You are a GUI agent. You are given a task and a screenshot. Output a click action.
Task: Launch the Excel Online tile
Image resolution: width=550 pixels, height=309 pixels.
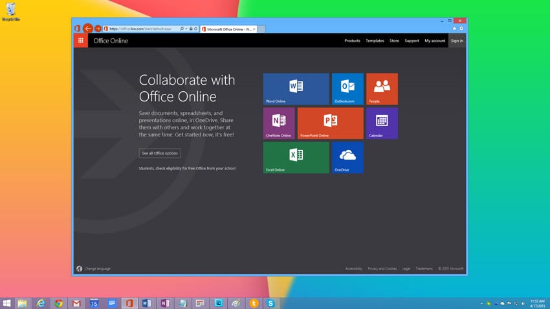(296, 157)
